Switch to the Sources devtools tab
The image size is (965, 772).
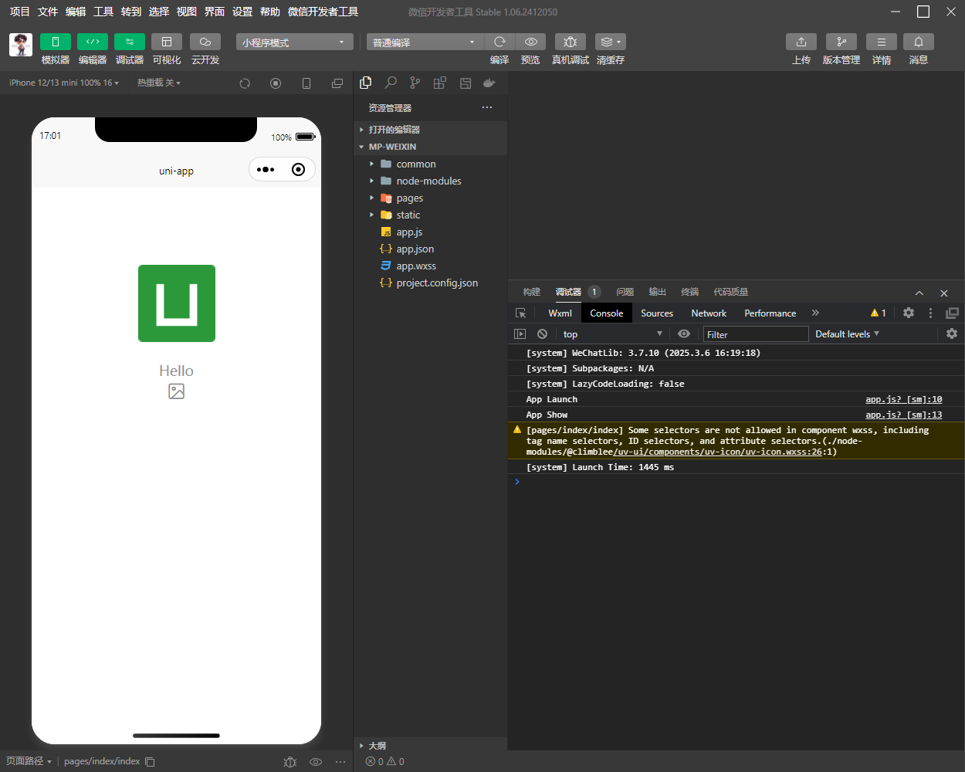[657, 313]
